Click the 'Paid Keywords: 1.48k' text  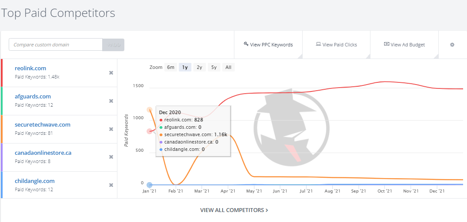click(x=37, y=77)
